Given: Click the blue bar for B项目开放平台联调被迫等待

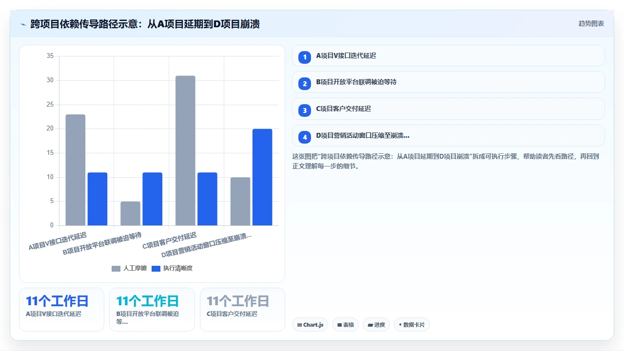Looking at the screenshot, I should tap(152, 199).
